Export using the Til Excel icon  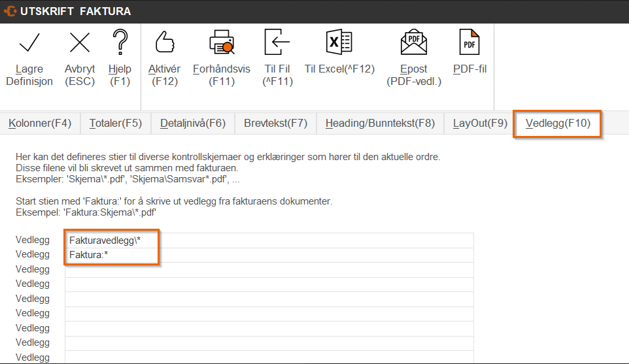339,43
